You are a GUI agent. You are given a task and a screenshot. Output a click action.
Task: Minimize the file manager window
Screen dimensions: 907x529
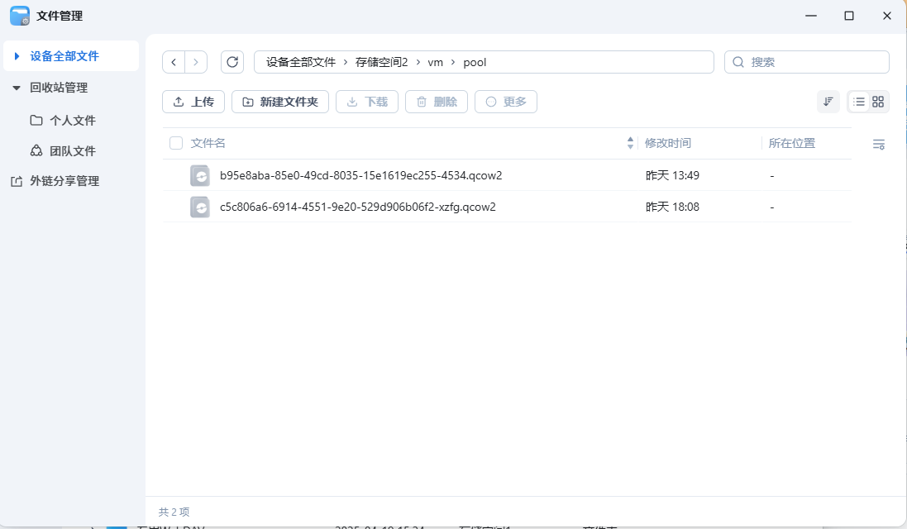click(x=811, y=16)
